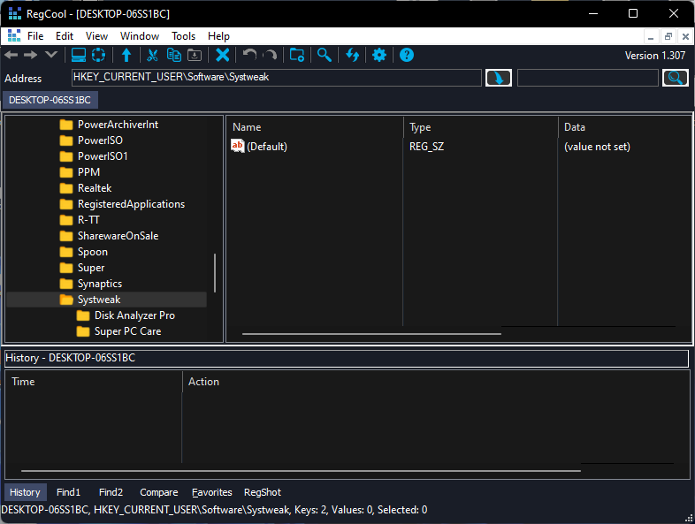Click the Forward navigation arrow
The width and height of the screenshot is (695, 524).
30,55
